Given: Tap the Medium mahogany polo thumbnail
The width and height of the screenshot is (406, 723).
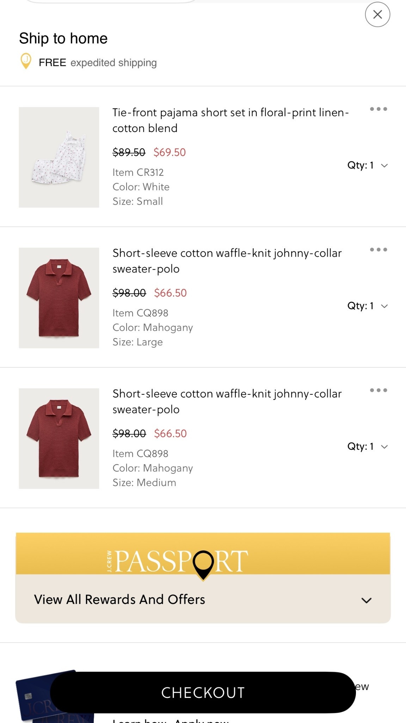Looking at the screenshot, I should (x=59, y=438).
